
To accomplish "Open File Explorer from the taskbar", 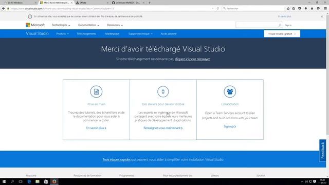I will click(38, 181).
